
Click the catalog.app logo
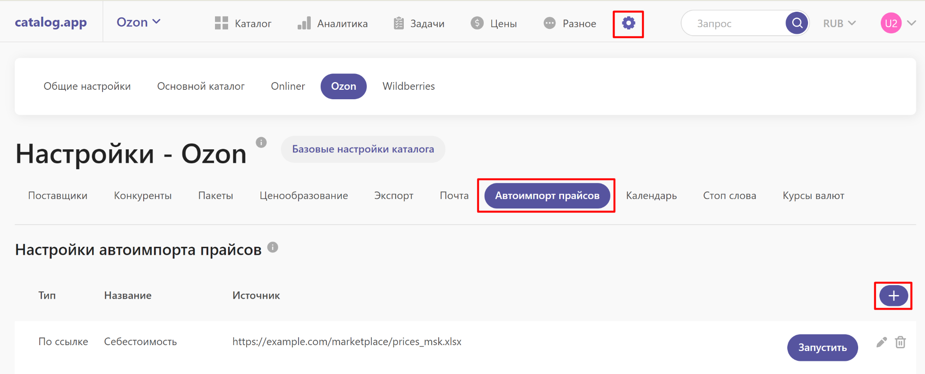coord(51,22)
